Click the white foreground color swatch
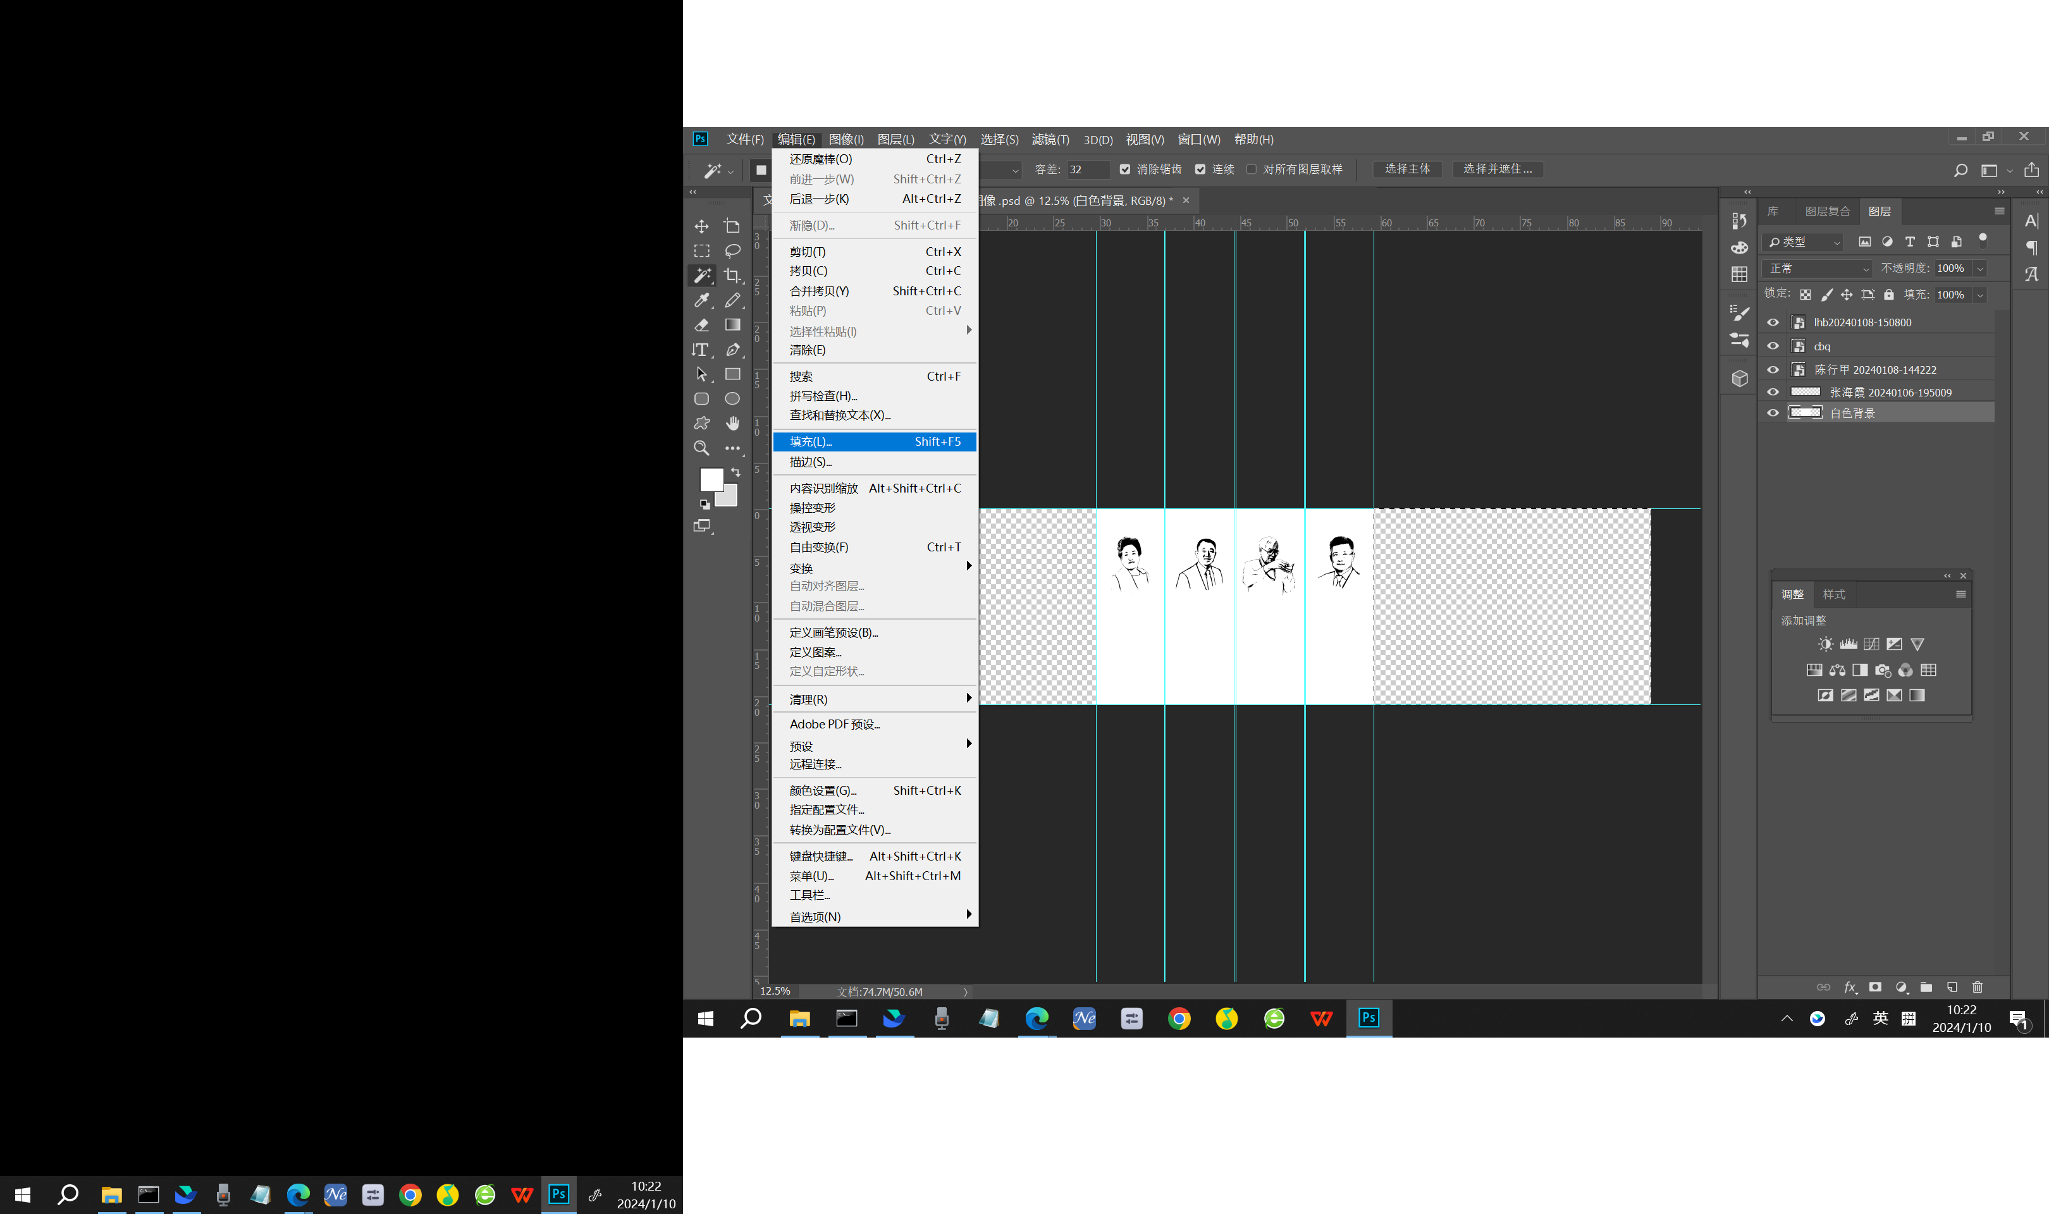The image size is (2049, 1214). point(711,479)
